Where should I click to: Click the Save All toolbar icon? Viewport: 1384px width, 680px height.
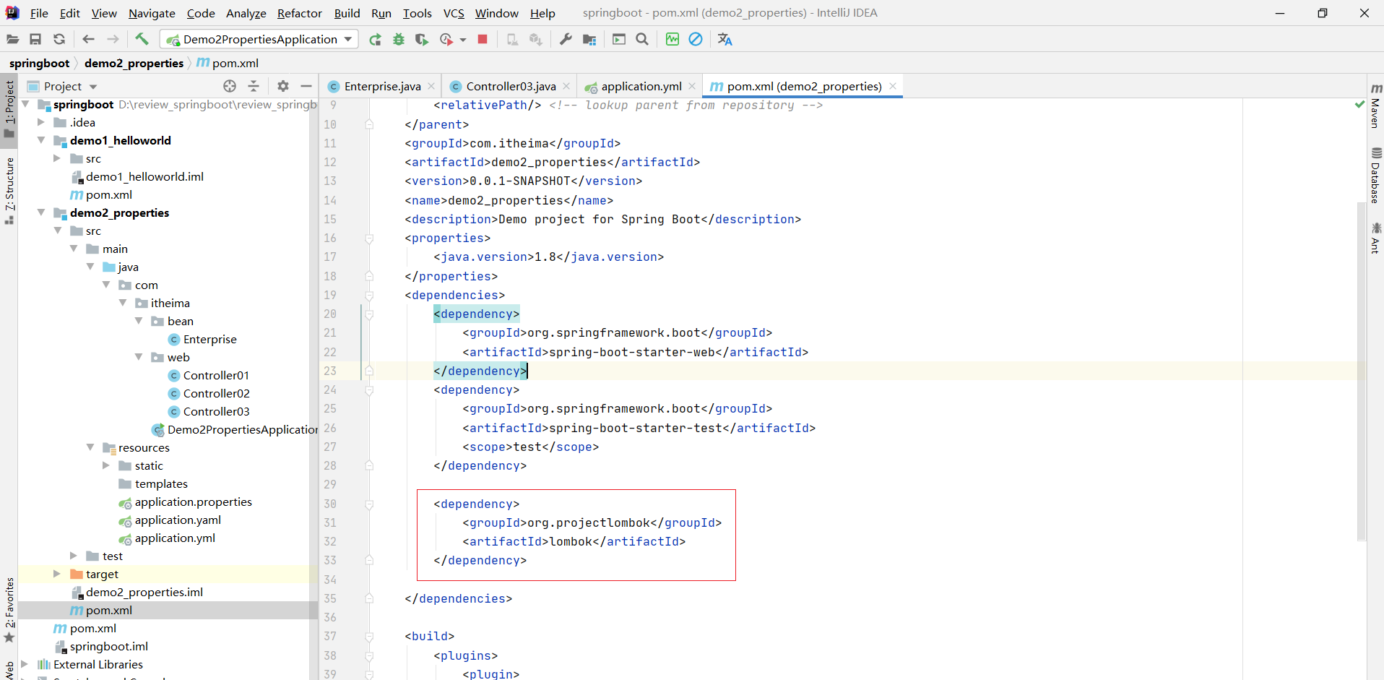pyautogui.click(x=35, y=39)
